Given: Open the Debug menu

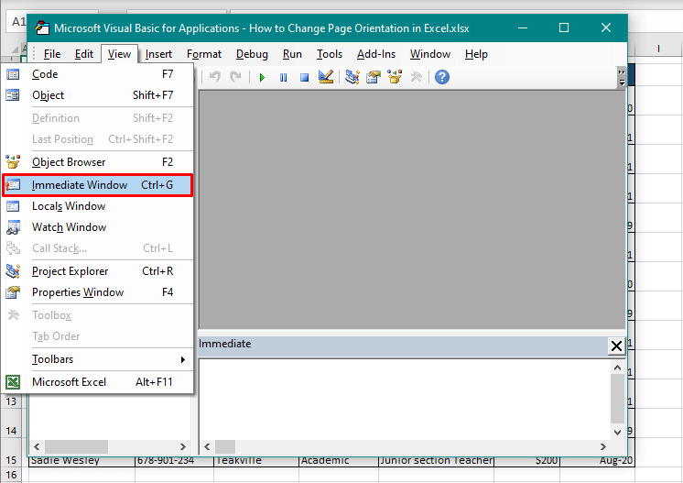Looking at the screenshot, I should pyautogui.click(x=252, y=54).
